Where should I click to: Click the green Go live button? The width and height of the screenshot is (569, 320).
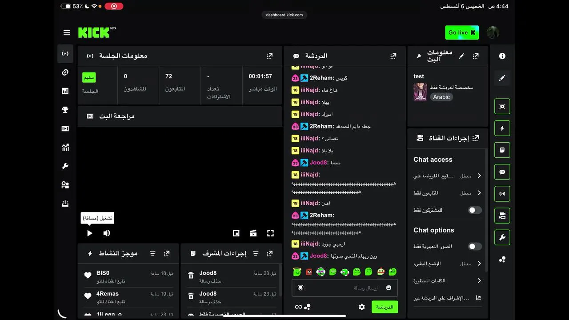462,32
